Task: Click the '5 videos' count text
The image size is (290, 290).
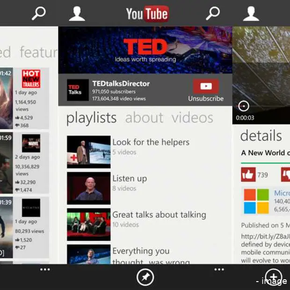Action: pyautogui.click(x=124, y=152)
